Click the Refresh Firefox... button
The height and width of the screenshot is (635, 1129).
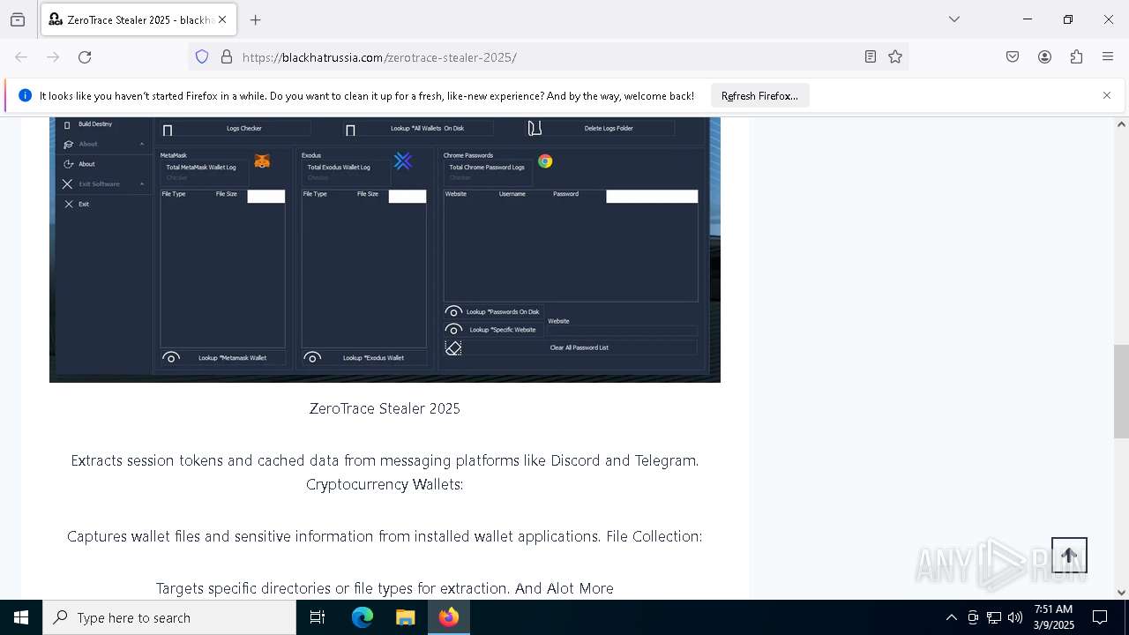[x=759, y=96]
